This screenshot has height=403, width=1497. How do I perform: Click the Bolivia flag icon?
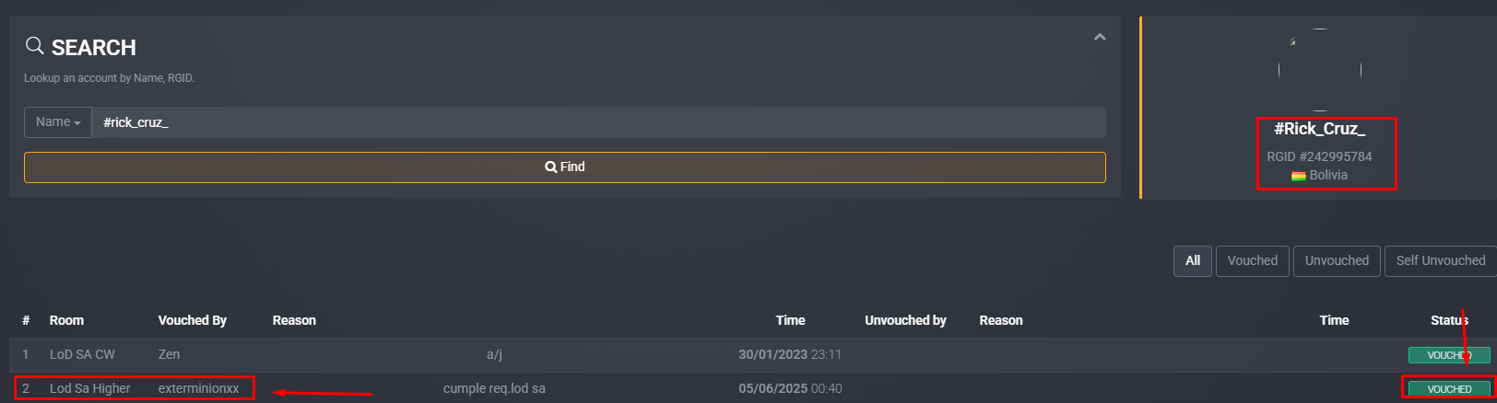[1298, 176]
